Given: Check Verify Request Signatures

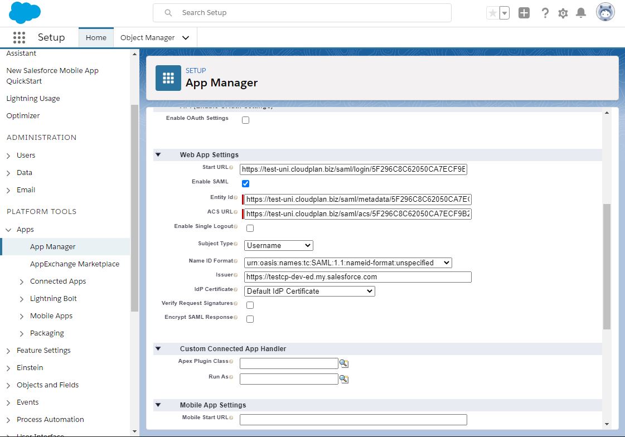Looking at the screenshot, I should coord(250,305).
